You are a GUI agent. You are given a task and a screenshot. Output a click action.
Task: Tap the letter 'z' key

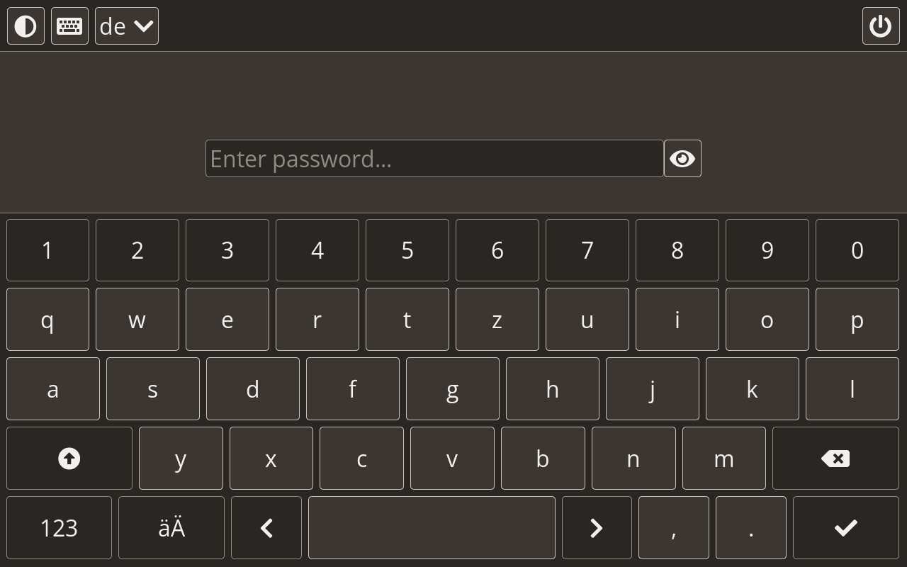coord(497,320)
